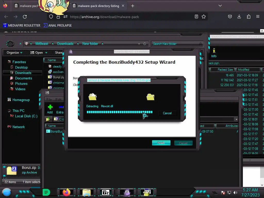264x198 pixels.
Task: Open Local Disk (C:) in navigation pane
Action: [26, 116]
